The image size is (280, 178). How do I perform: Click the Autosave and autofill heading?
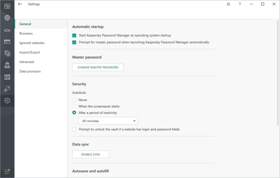(x=91, y=171)
